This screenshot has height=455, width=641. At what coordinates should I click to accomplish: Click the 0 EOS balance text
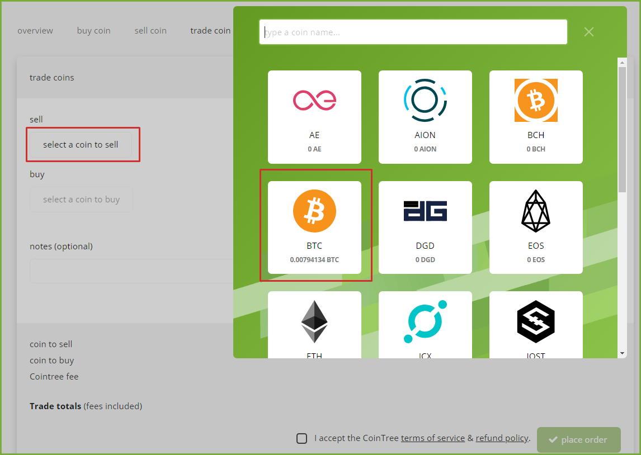point(536,260)
